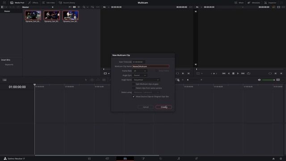Enable Detect clips from same camera
The width and height of the screenshot is (286, 161).
134,88
